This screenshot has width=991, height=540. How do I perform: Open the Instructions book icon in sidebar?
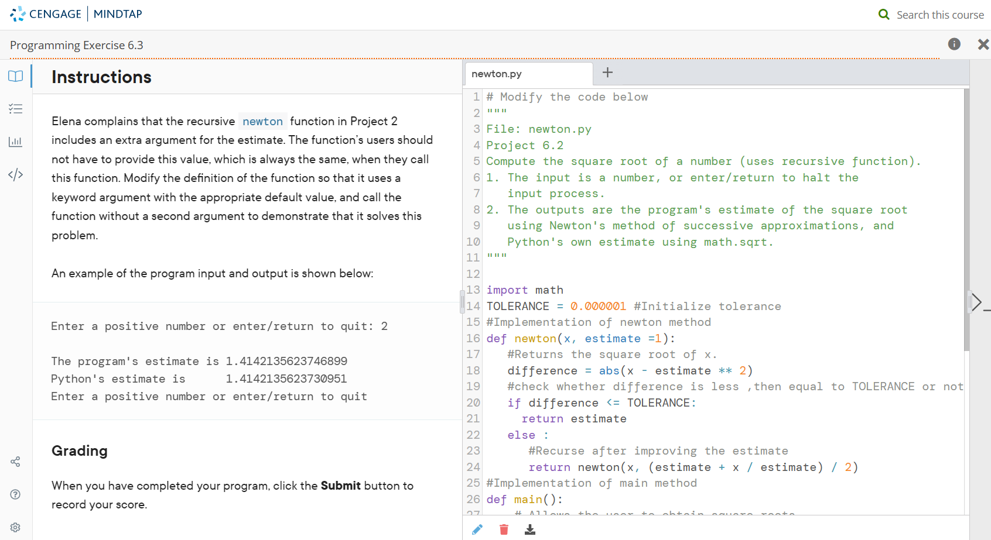(x=16, y=76)
